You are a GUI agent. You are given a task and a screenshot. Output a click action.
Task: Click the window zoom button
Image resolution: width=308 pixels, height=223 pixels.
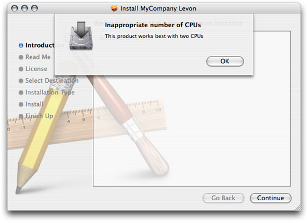pos(34,8)
